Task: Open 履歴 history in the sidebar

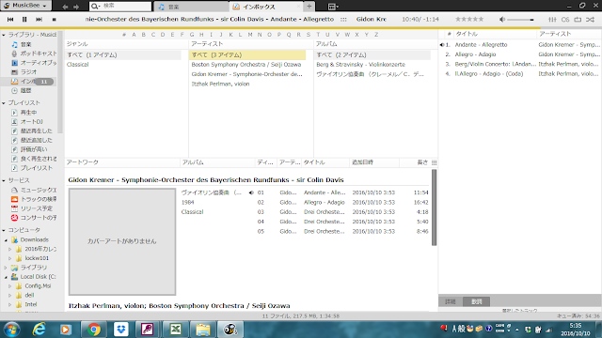Action: 21,90
